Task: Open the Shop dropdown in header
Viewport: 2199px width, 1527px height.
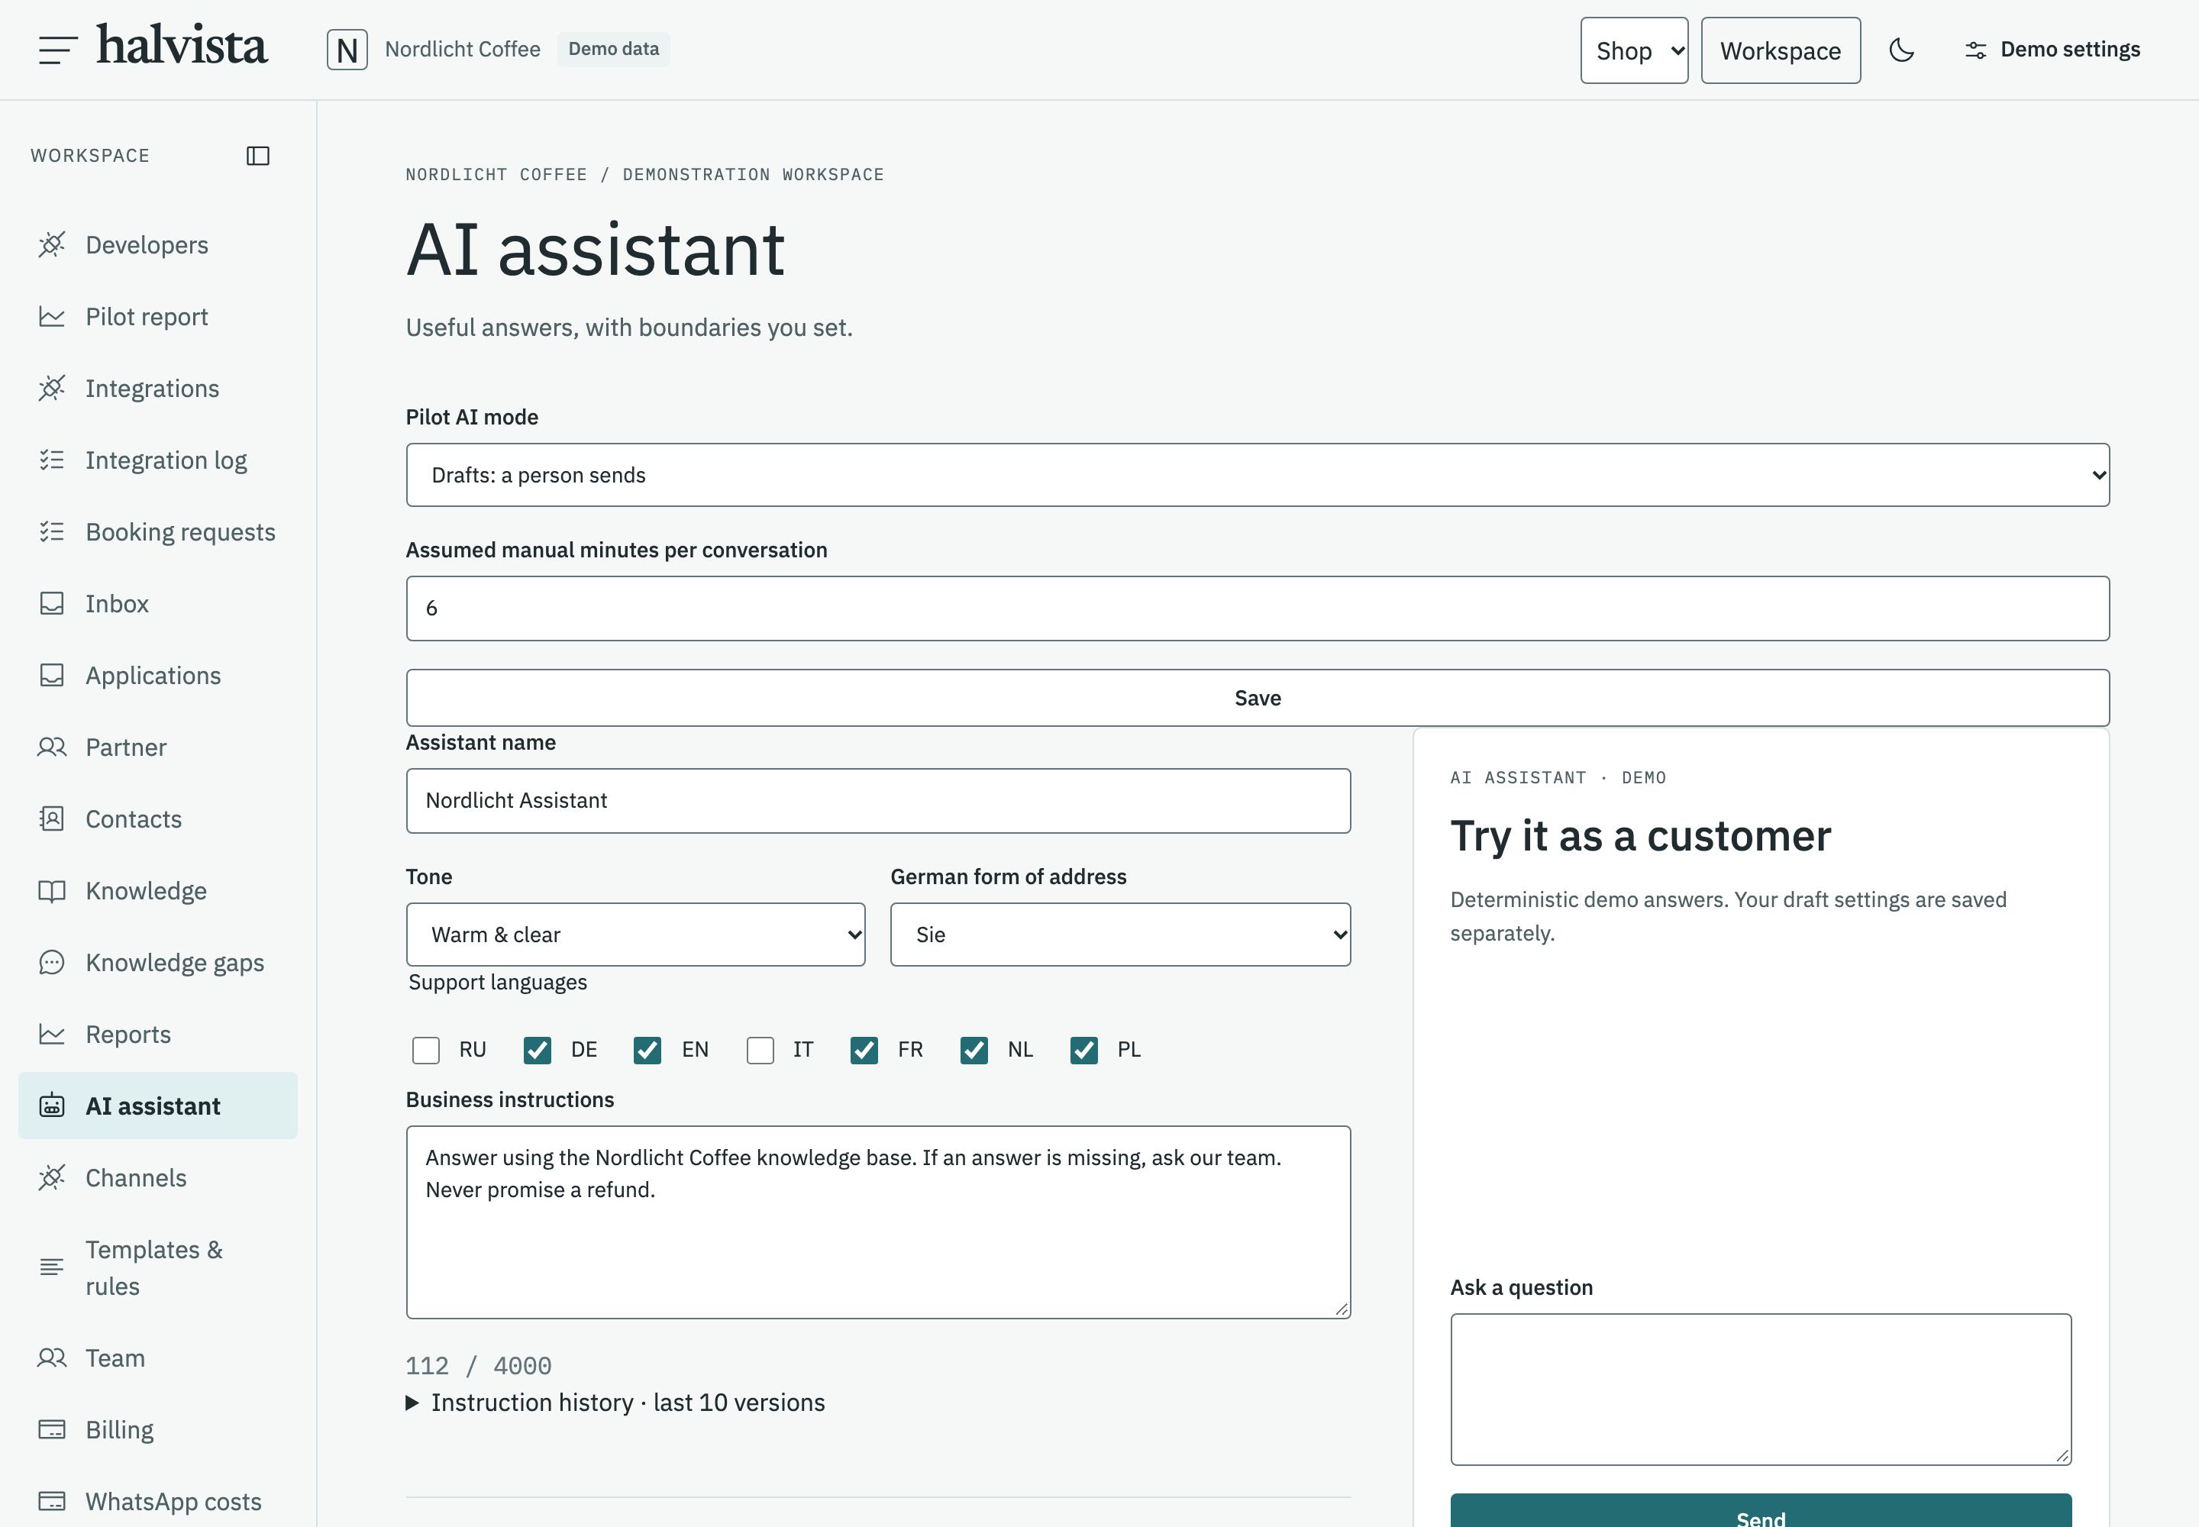Action: point(1635,50)
